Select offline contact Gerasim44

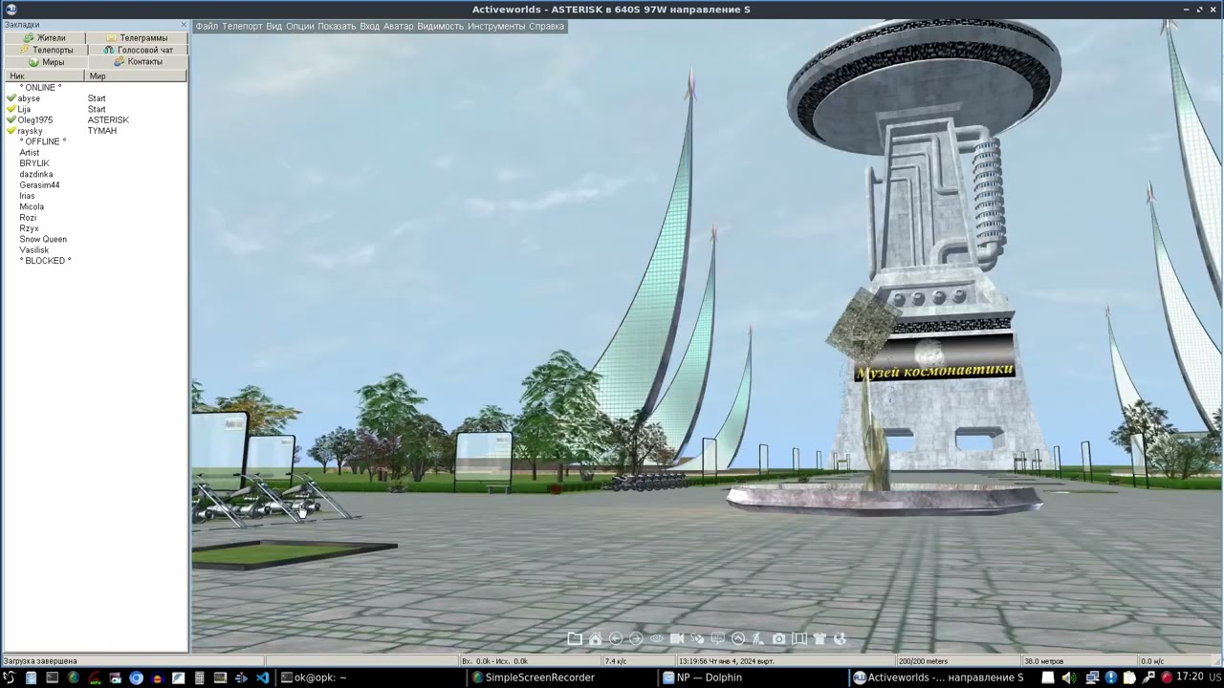[x=39, y=185]
